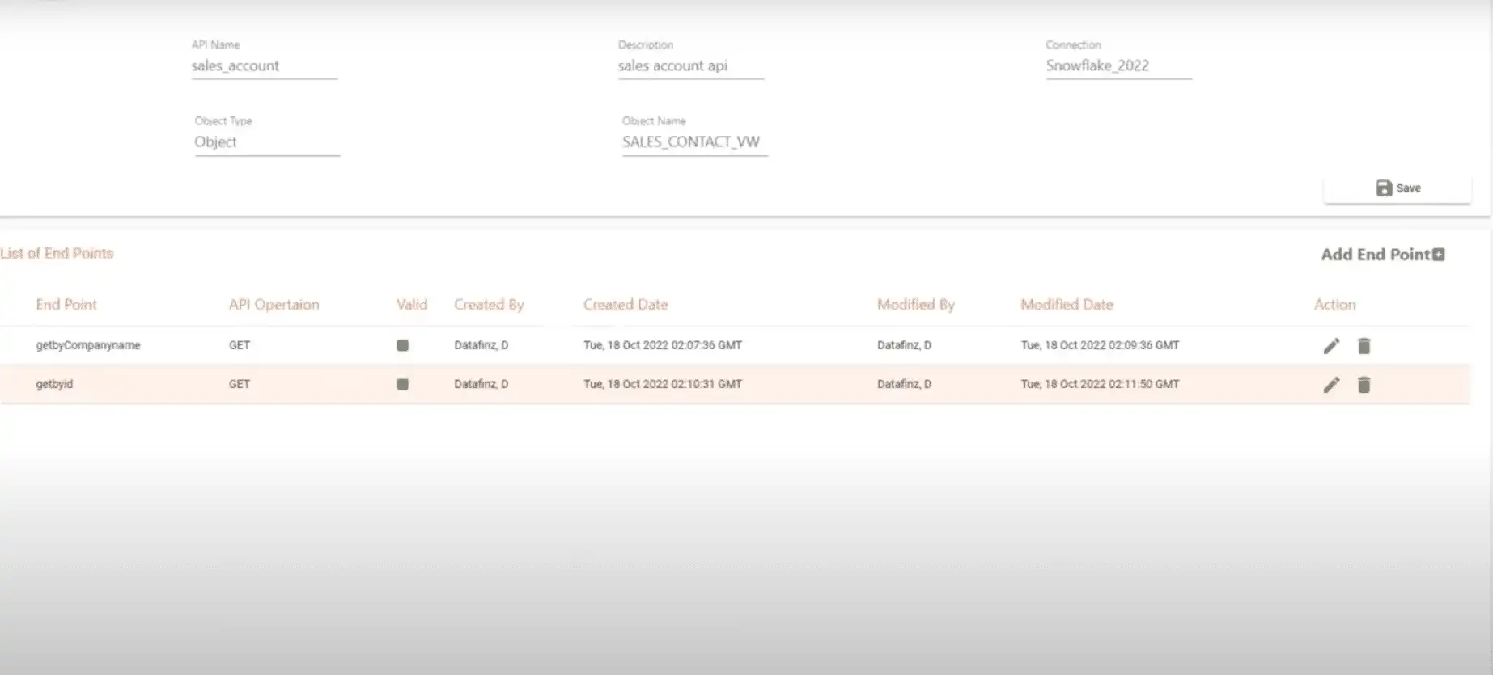Delete the getbyid endpoint via trash icon
Image resolution: width=1493 pixels, height=675 pixels.
pyautogui.click(x=1364, y=385)
